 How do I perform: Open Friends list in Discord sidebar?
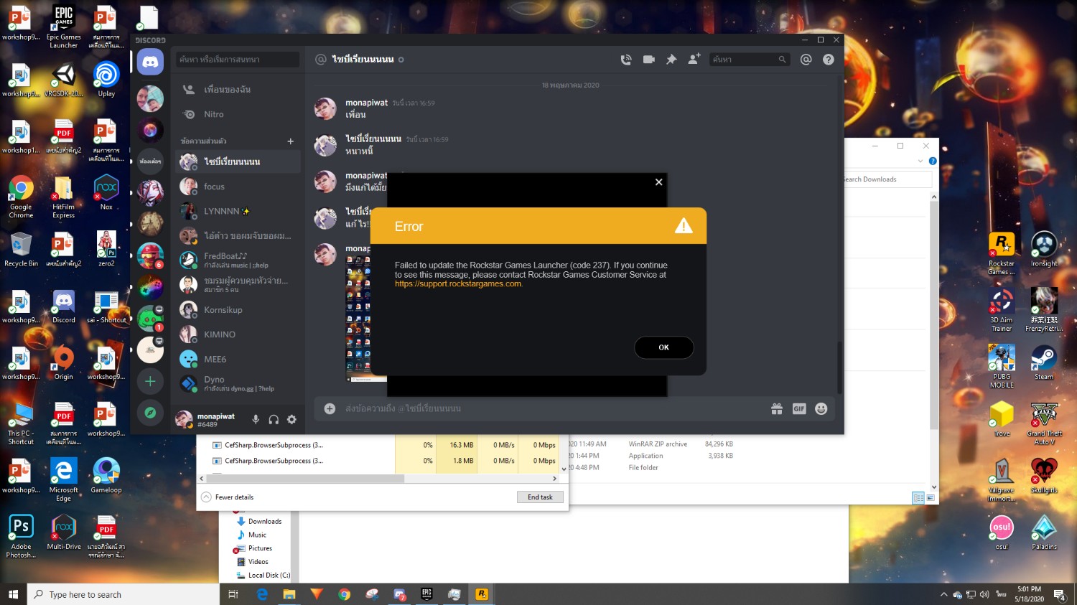click(238, 90)
